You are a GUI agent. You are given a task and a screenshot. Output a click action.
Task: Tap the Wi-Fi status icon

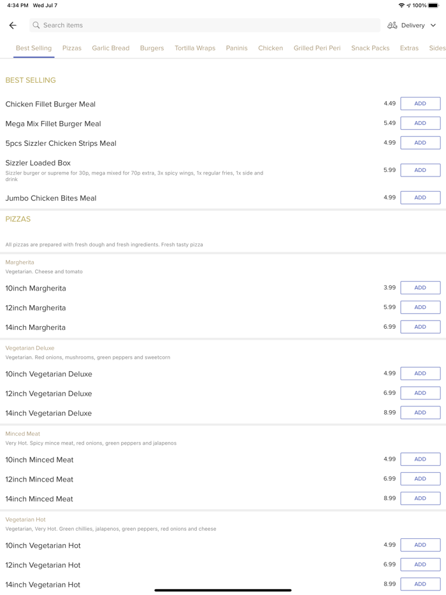click(x=401, y=5)
